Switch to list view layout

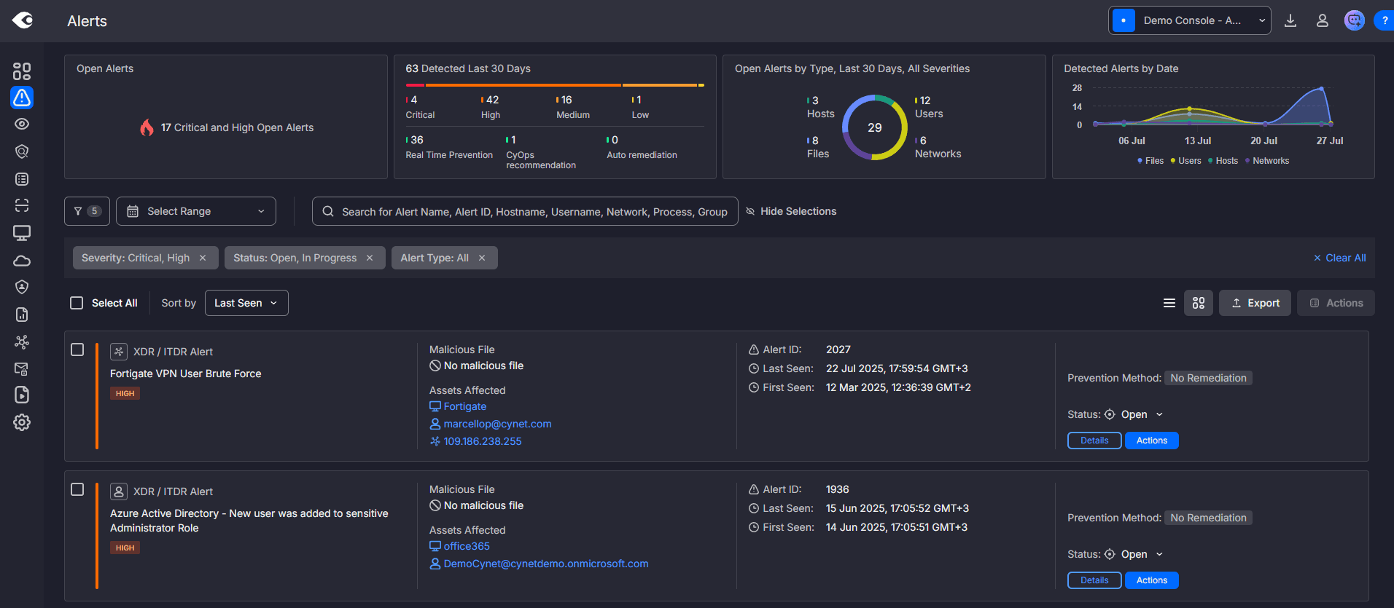pos(1169,303)
